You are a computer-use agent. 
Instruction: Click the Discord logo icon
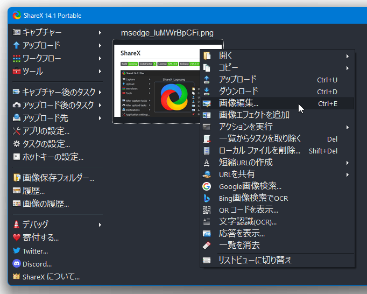[17, 263]
